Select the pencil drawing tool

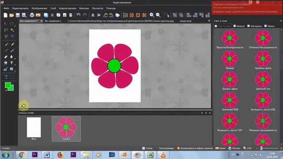12,44
